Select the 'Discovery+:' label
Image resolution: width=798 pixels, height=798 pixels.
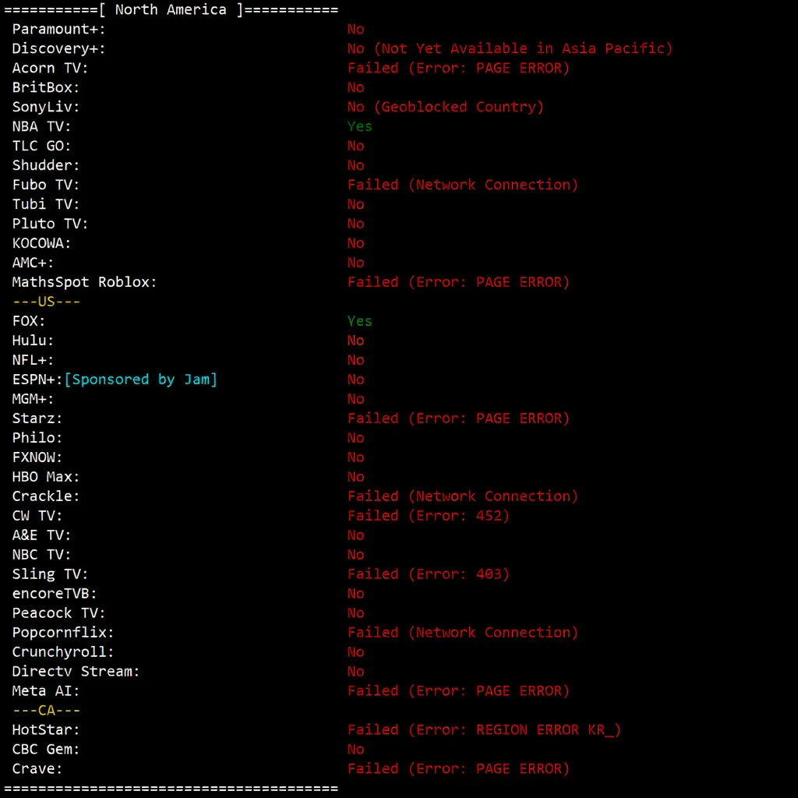(58, 49)
